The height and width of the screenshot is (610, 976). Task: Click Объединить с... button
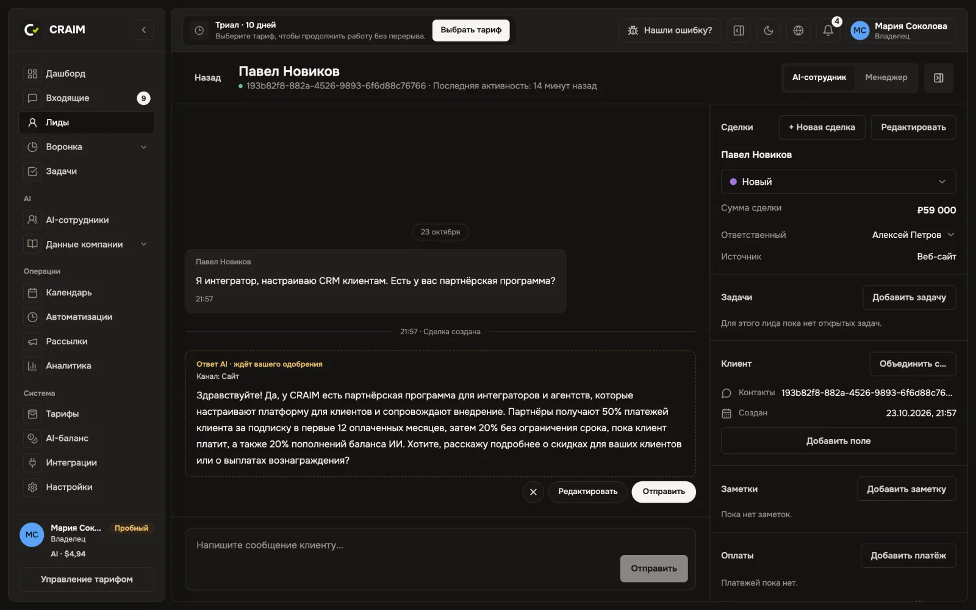[x=913, y=364]
